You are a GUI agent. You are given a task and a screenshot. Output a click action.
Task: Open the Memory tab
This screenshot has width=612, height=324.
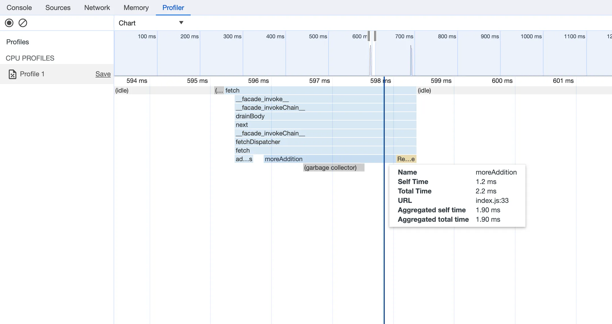[136, 8]
